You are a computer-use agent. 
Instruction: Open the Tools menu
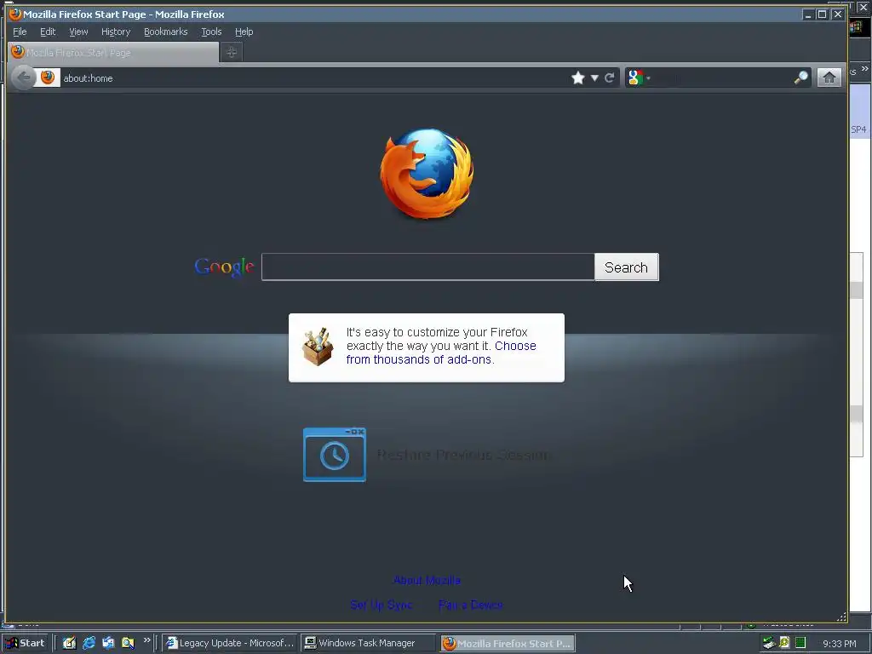[x=211, y=32]
